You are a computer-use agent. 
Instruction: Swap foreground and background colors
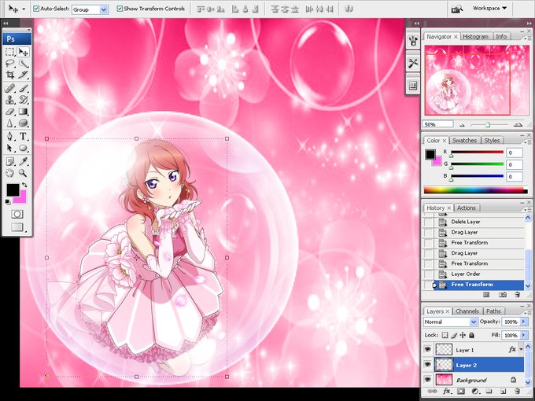pos(24,185)
